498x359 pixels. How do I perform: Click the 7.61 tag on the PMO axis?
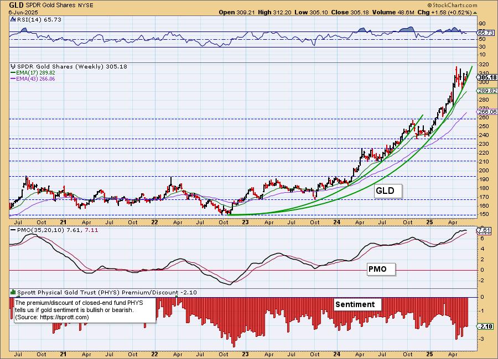484,230
